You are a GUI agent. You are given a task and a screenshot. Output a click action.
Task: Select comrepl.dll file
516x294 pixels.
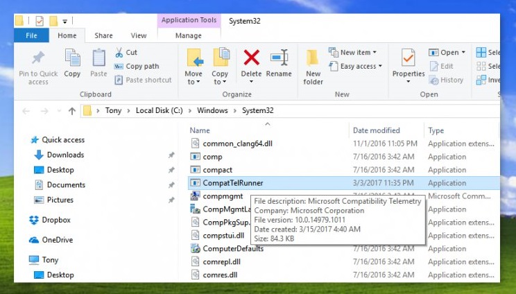221,262
